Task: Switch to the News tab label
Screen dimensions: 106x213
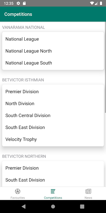Action: point(88,198)
